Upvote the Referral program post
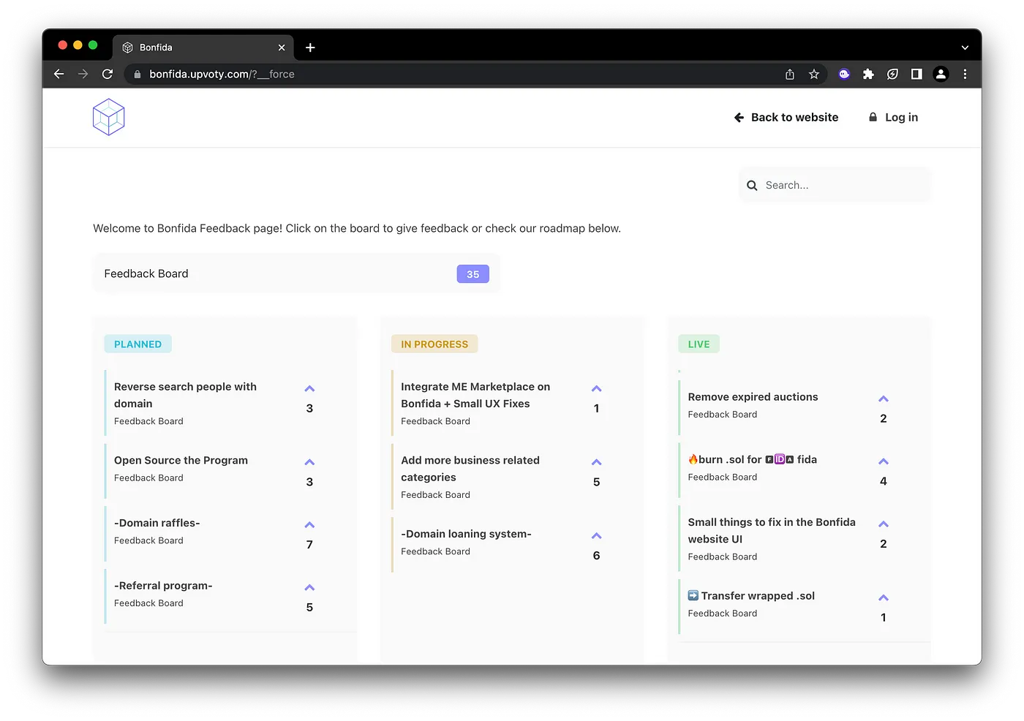The width and height of the screenshot is (1024, 721). (309, 588)
